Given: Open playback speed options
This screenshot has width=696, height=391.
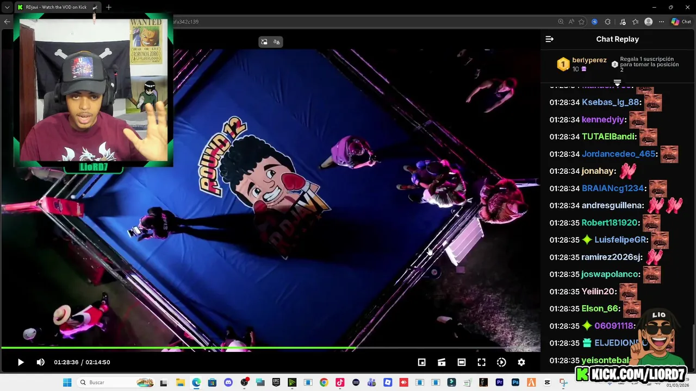Looking at the screenshot, I should coord(501,362).
